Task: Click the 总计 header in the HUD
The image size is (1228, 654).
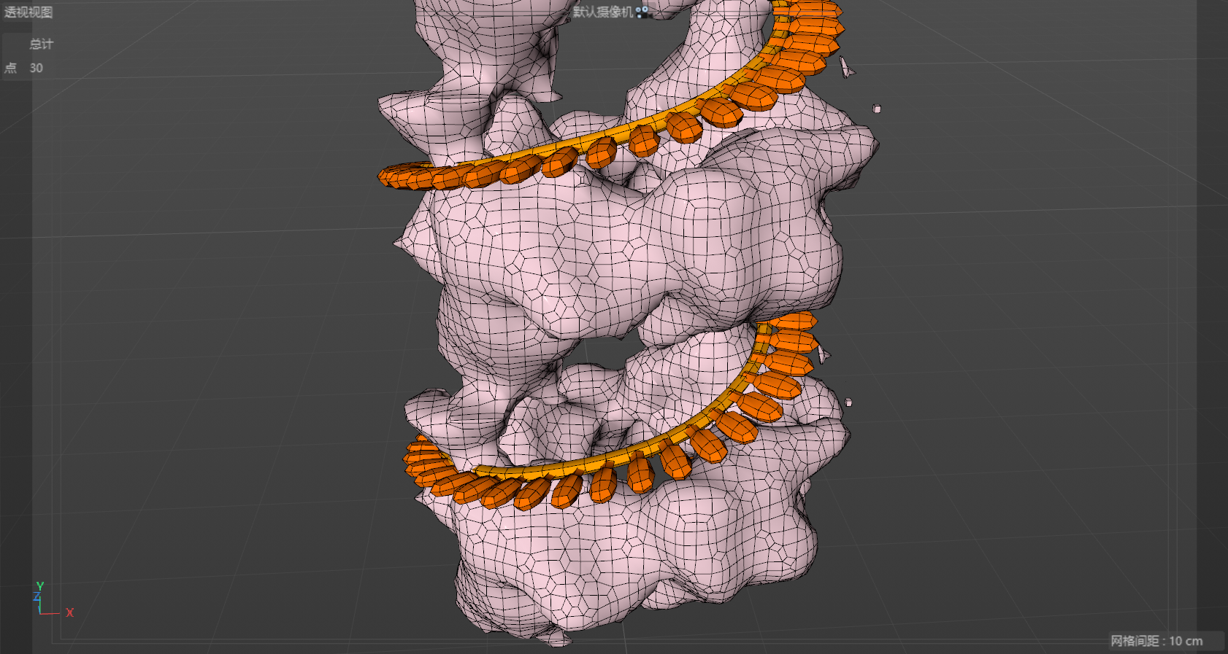Action: click(x=41, y=44)
